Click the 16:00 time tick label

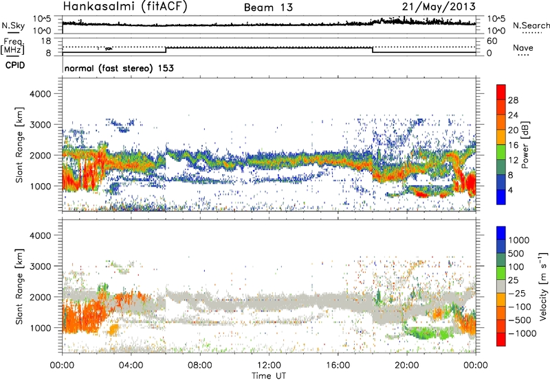click(338, 366)
